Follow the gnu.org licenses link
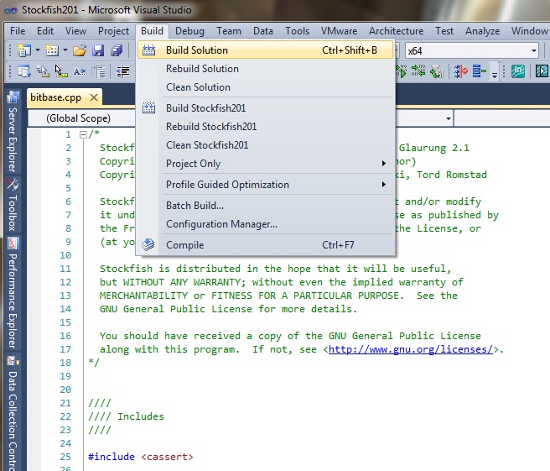Screen dimensions: 550x471 (410, 349)
